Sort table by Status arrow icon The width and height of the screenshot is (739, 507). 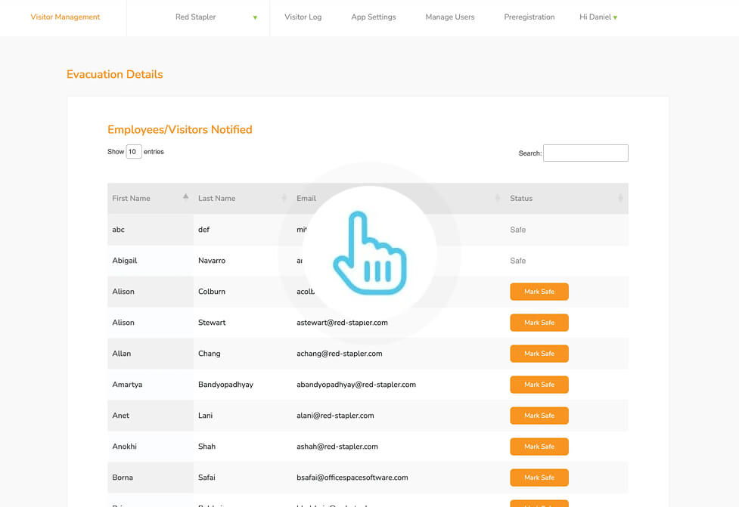point(620,198)
